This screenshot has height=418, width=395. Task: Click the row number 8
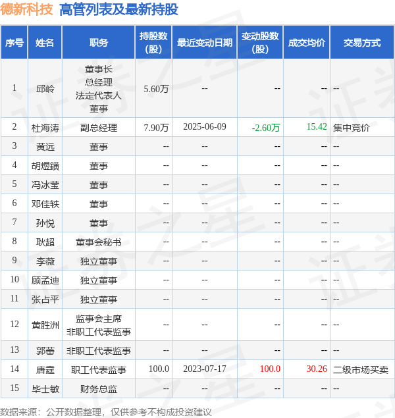pos(14,241)
